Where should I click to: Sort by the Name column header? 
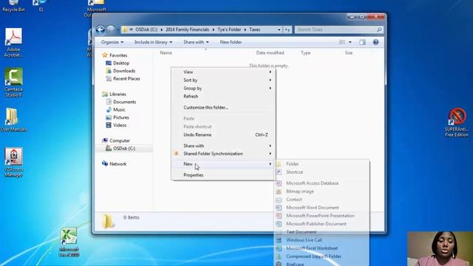(x=166, y=52)
